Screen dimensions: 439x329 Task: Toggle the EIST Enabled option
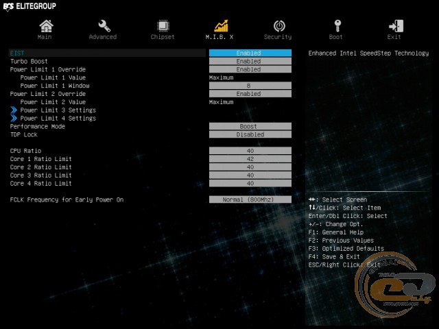(x=250, y=53)
